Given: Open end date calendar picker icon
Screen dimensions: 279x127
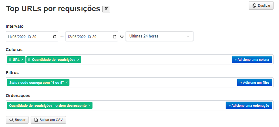Looking at the screenshot, I should point(115,37).
